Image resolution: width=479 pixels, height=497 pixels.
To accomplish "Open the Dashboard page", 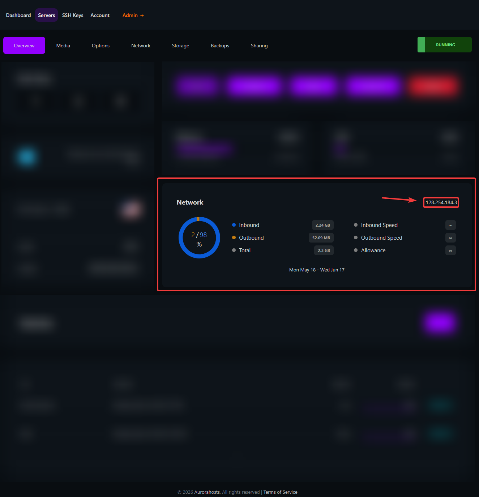I will click(x=18, y=15).
